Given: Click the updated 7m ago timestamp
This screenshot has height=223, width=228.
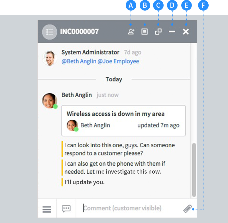Looking at the screenshot, I should (x=158, y=125).
